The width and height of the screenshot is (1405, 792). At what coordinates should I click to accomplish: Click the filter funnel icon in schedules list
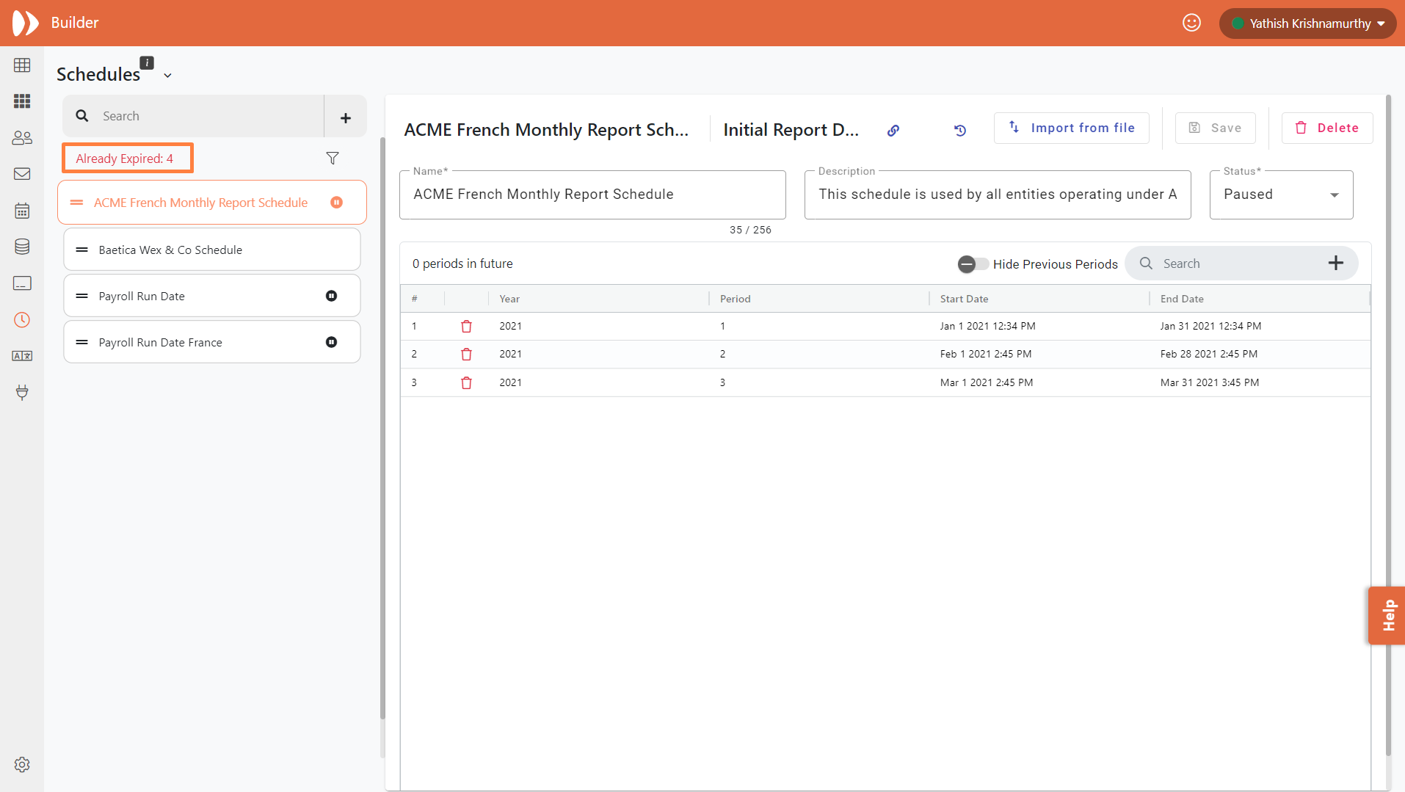[333, 159]
